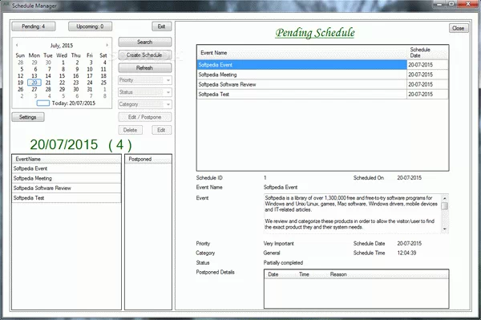Image resolution: width=481 pixels, height=320 pixels.
Task: Select July 25 in the calendar
Action: click(103, 83)
